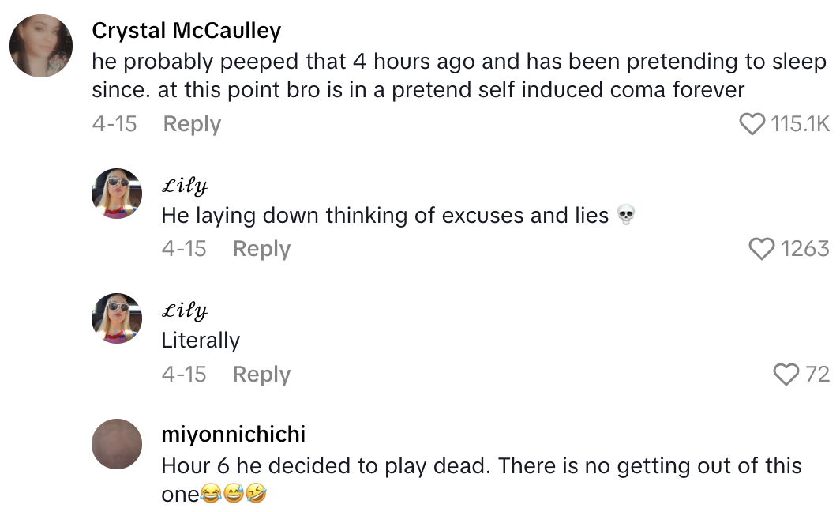Select the 115.1K like count
840x512 pixels.
tap(800, 124)
